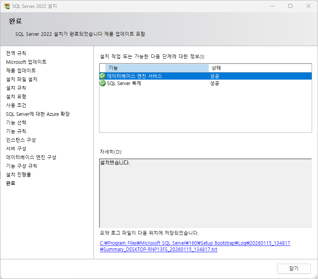This screenshot has width=318, height=279.
Task: Click the 닫기 button
Action: pos(294,269)
